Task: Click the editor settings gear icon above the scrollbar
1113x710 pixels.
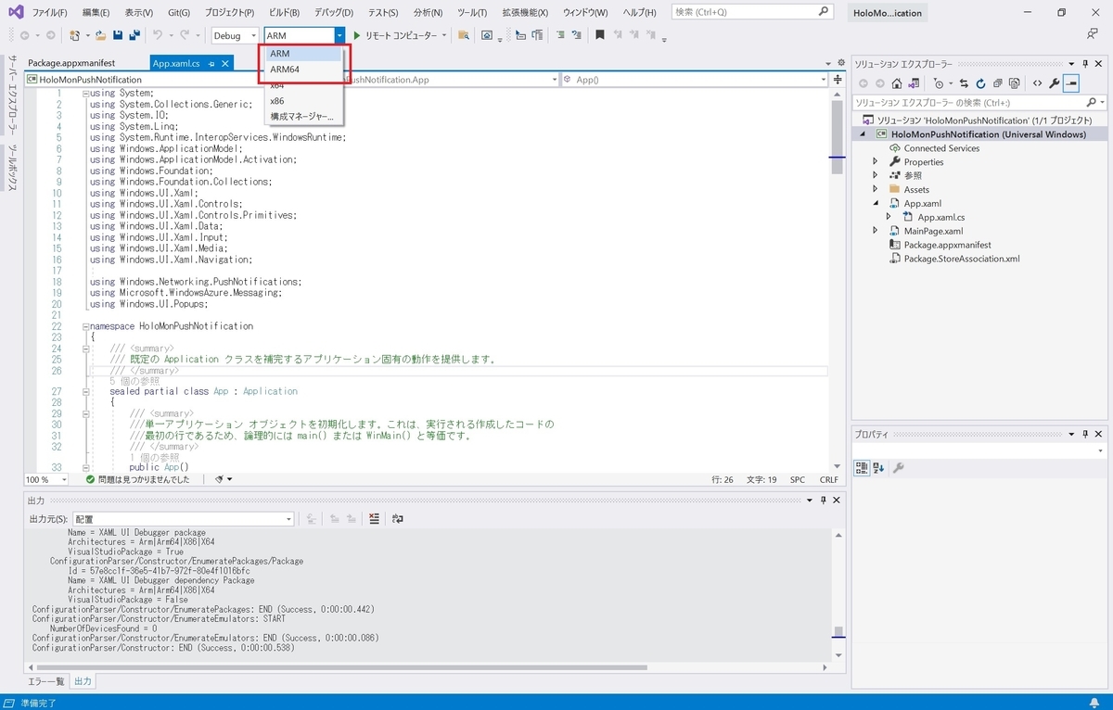Action: coord(840,63)
